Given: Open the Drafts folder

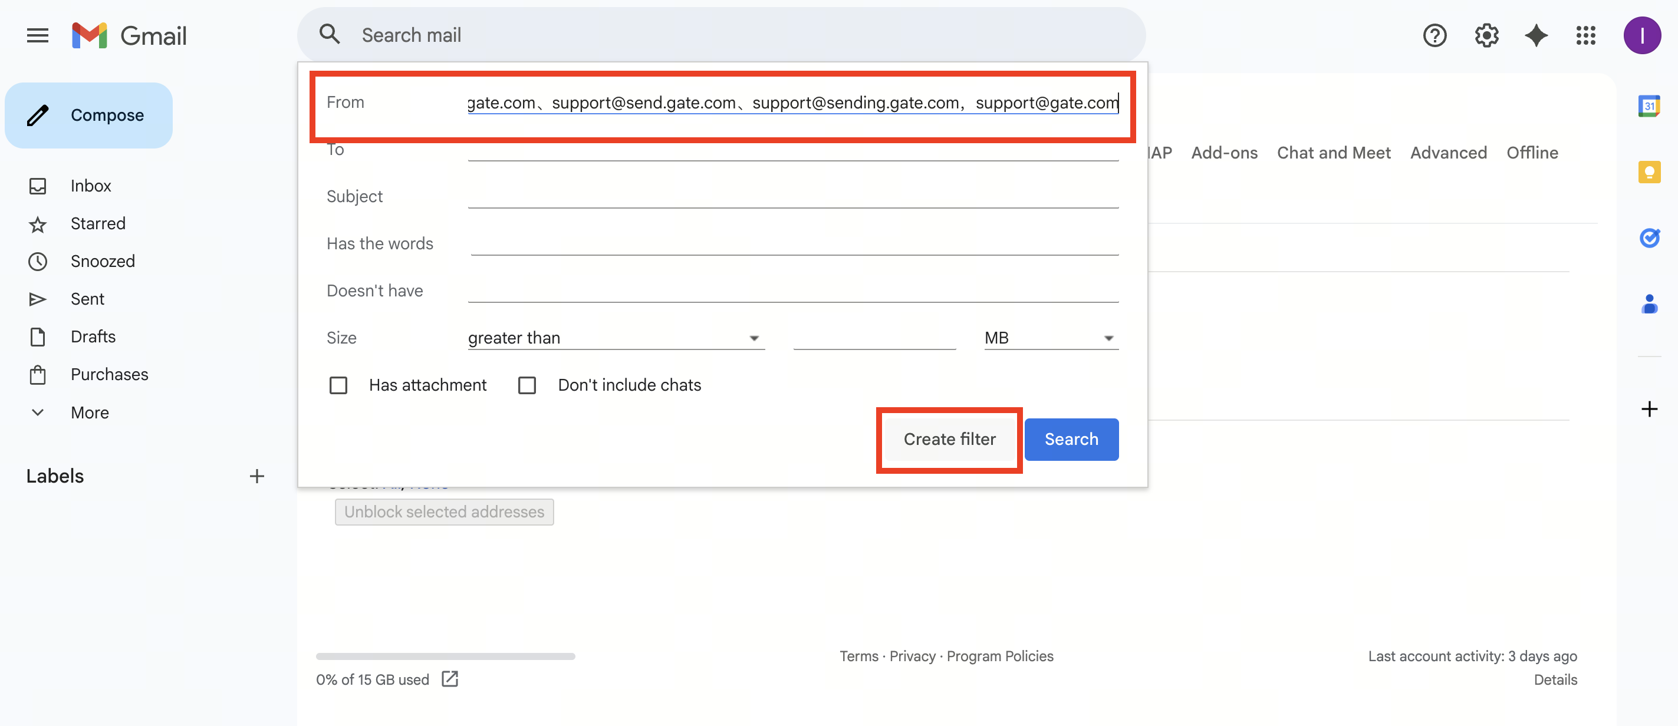Looking at the screenshot, I should click(x=93, y=337).
